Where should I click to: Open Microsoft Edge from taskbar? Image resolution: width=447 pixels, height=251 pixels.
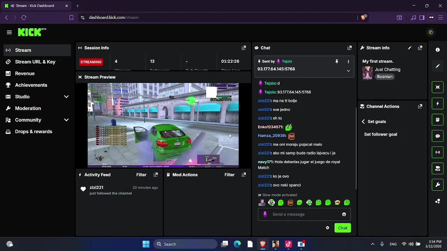237,244
